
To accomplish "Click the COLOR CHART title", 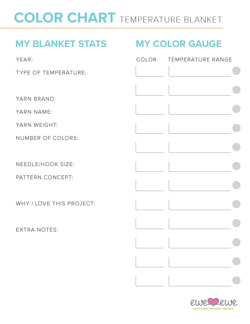I will [x=65, y=18].
